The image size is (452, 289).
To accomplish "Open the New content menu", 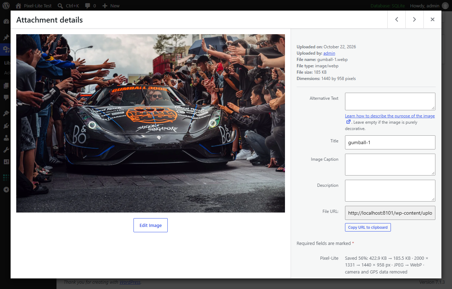I will (111, 6).
